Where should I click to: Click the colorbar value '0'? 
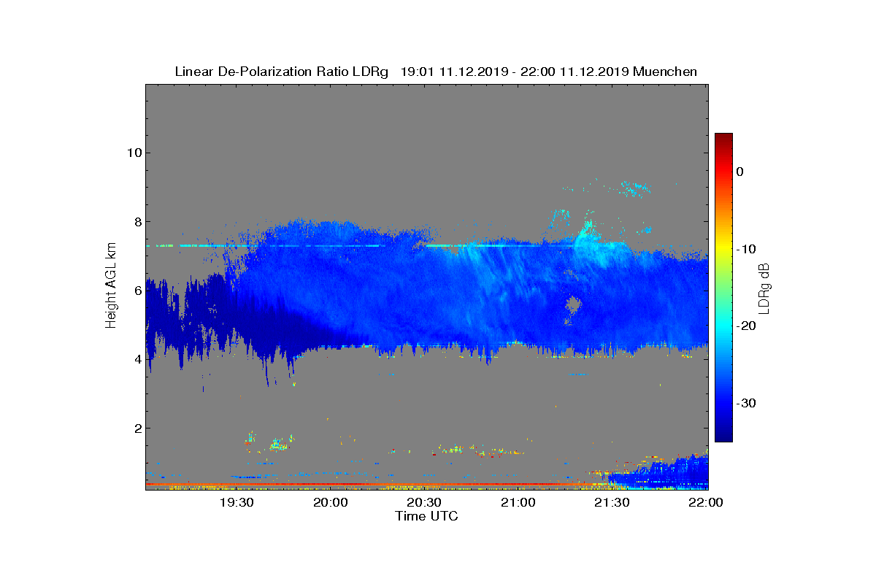(x=739, y=172)
